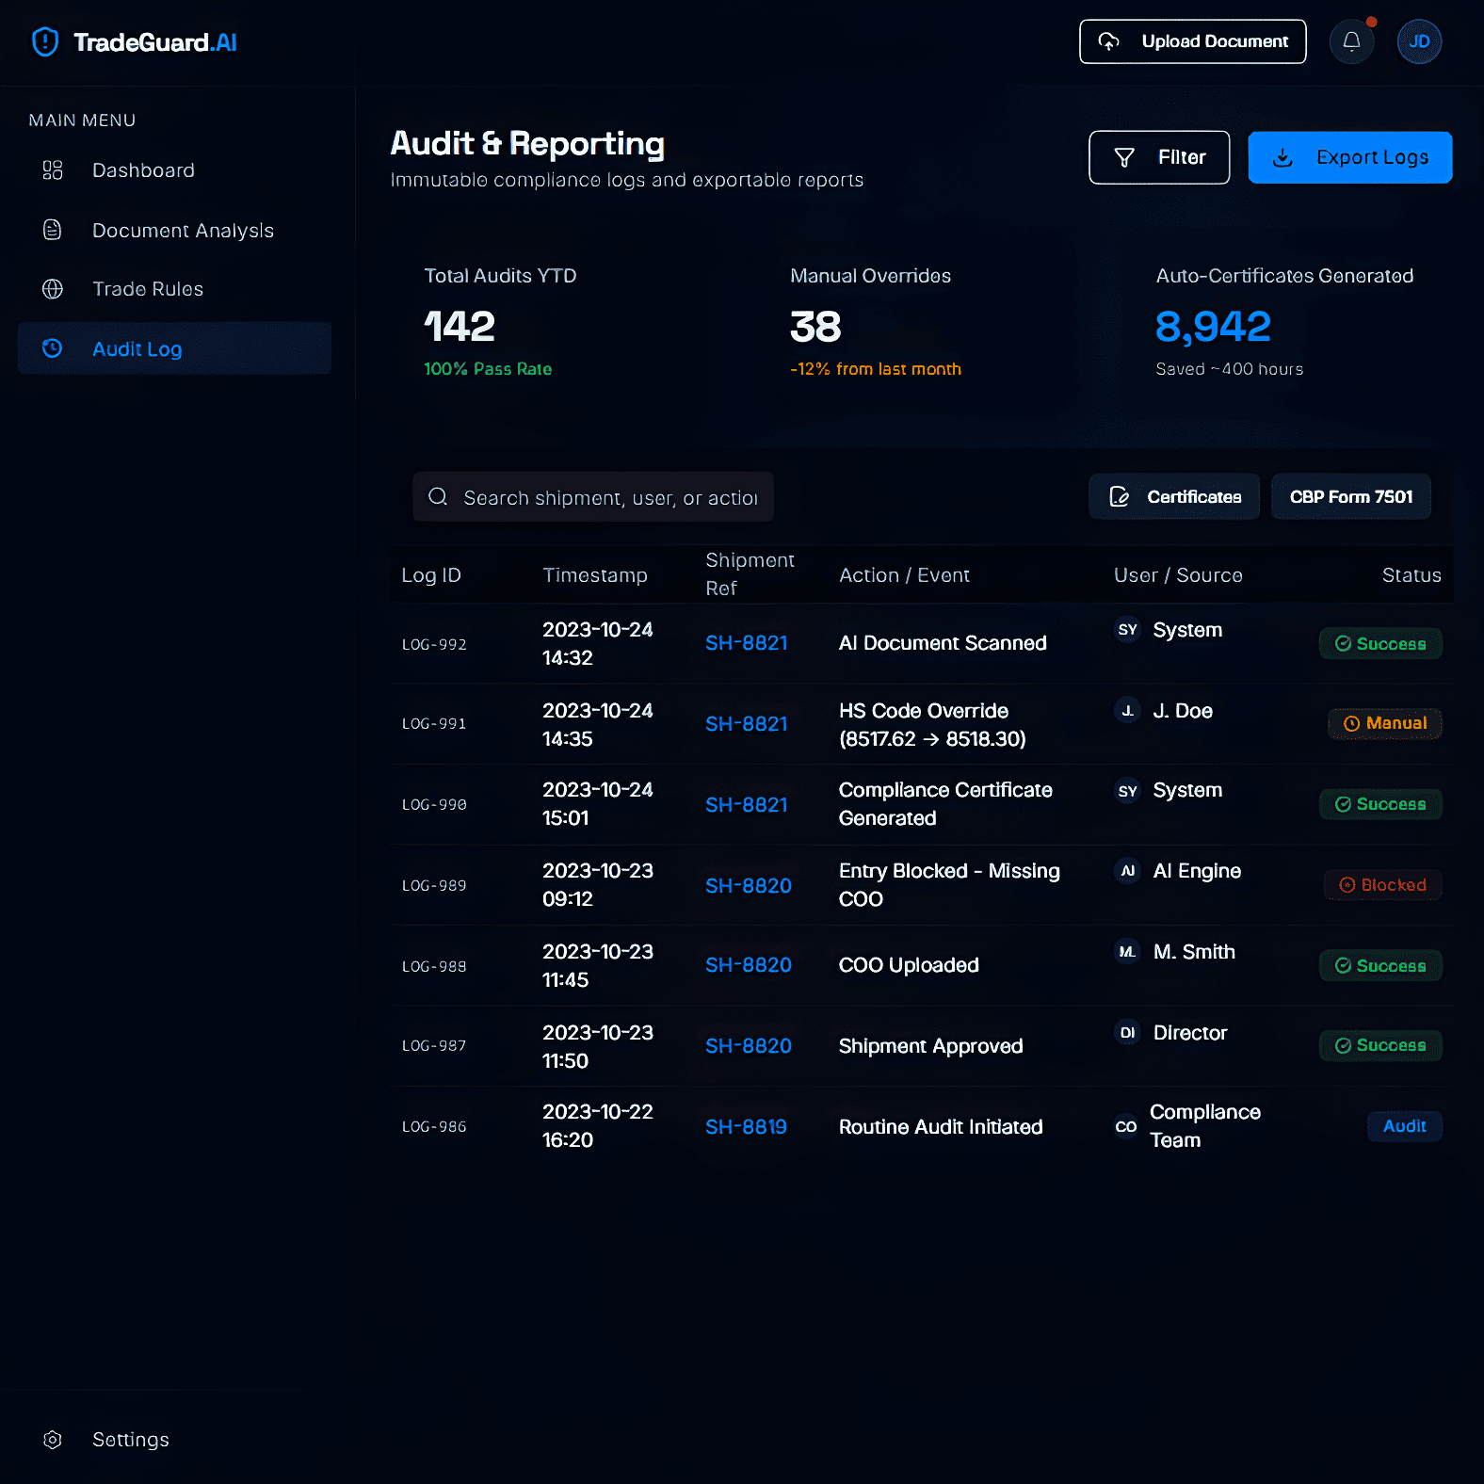Click the Upload Document button

[x=1192, y=41]
